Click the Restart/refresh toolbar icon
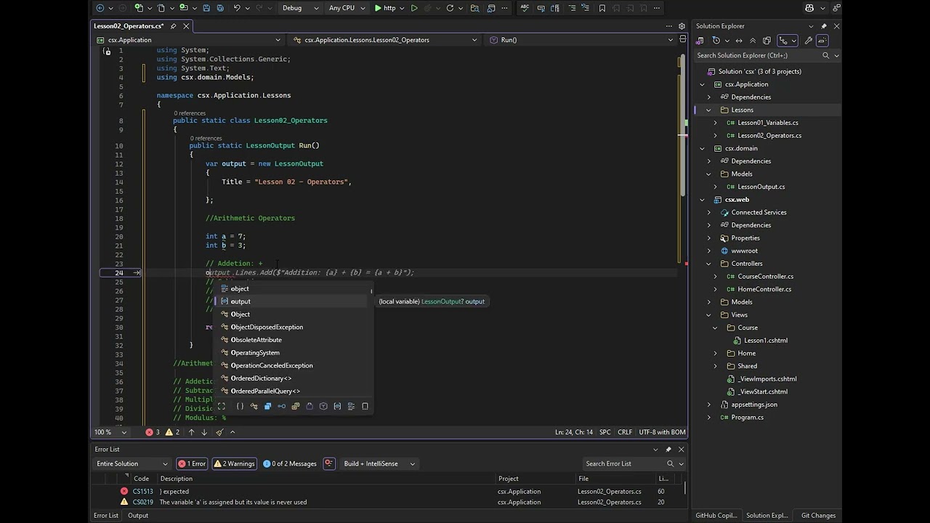Image resolution: width=930 pixels, height=523 pixels. tap(450, 8)
